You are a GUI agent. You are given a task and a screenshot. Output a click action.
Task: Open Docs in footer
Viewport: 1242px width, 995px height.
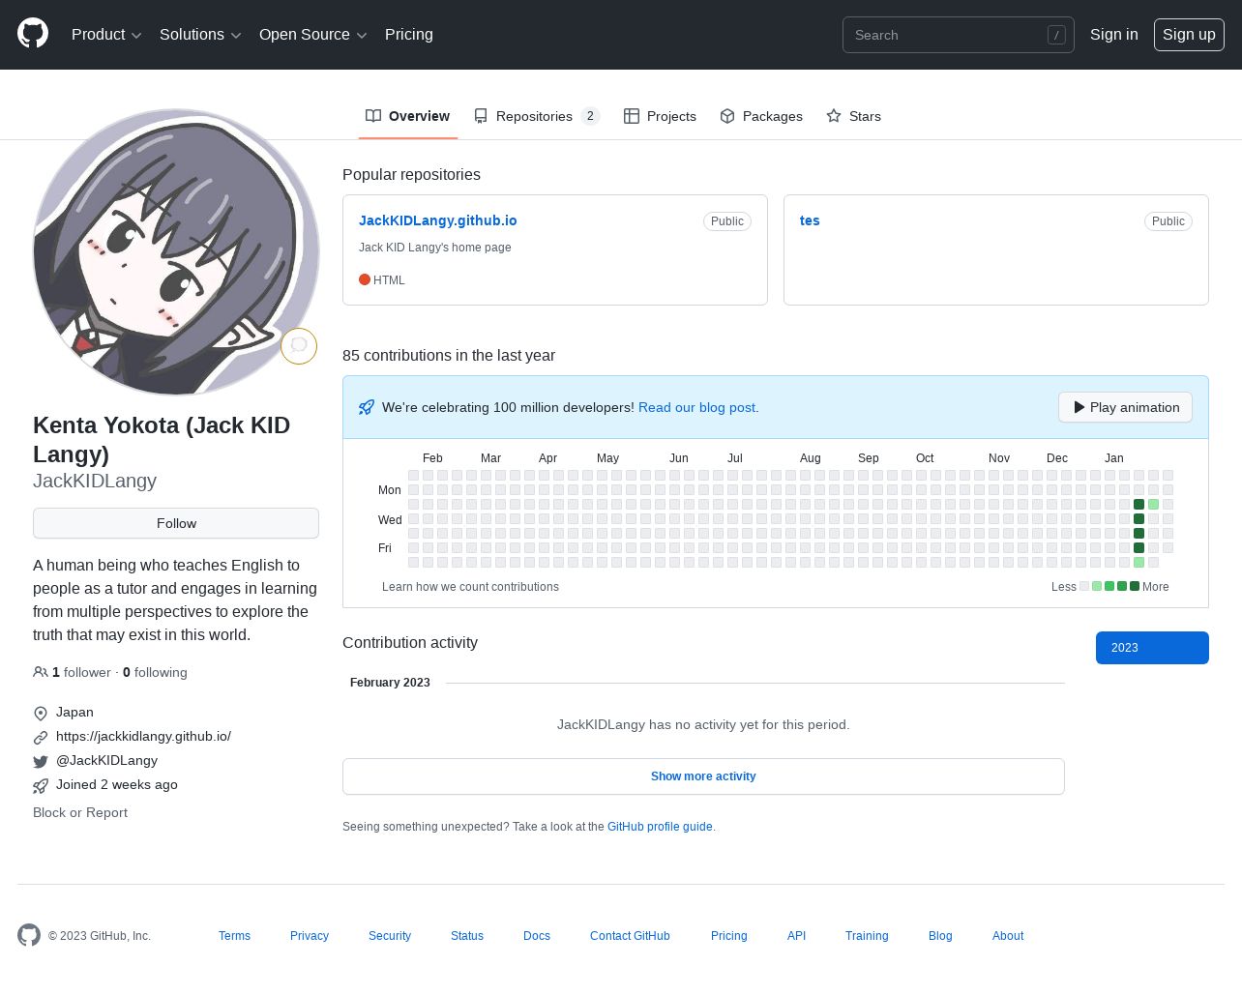click(537, 936)
